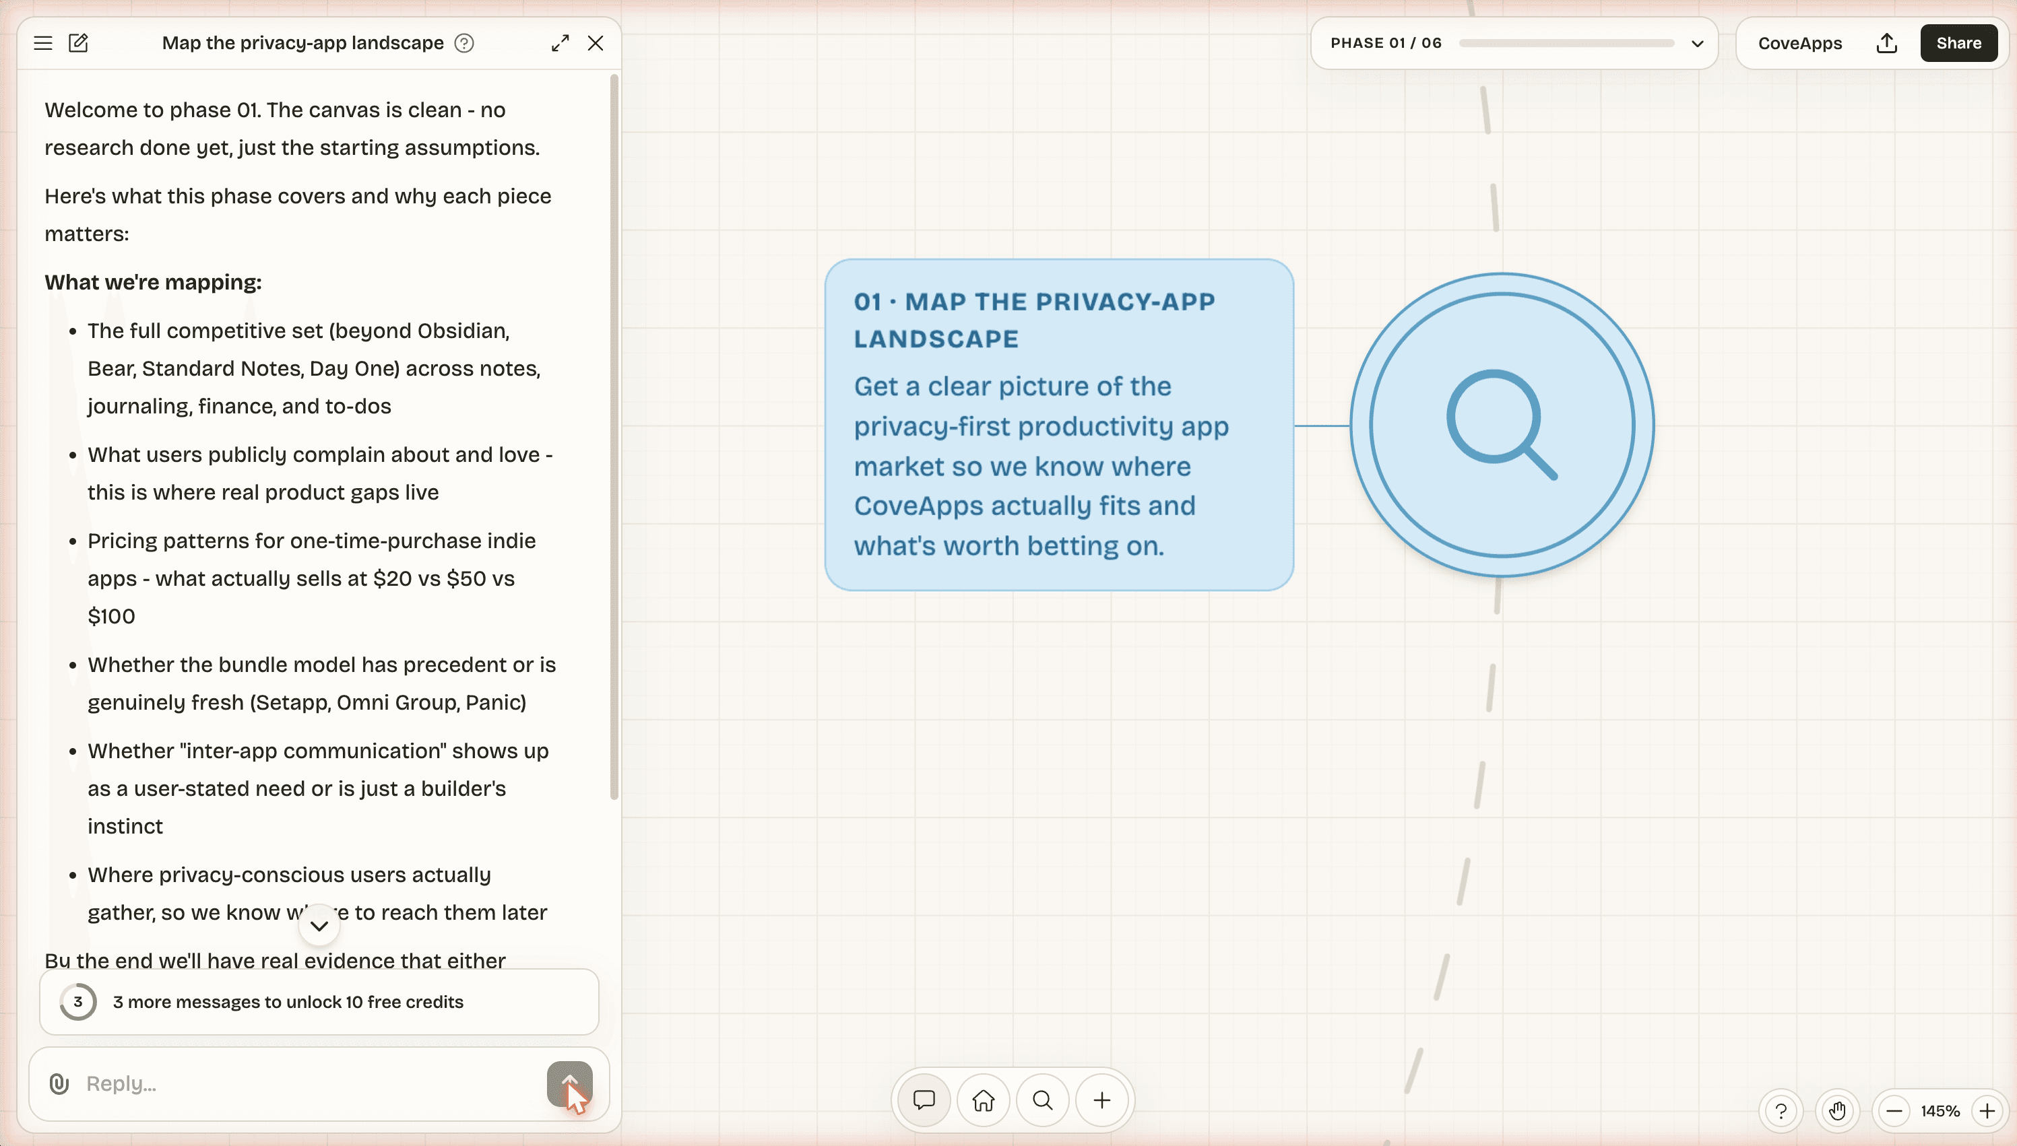Select the hand pan tool
This screenshot has height=1146, width=2017.
1838,1112
